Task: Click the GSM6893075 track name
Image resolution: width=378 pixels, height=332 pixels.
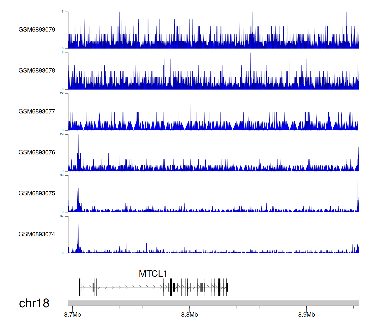Action: [37, 193]
